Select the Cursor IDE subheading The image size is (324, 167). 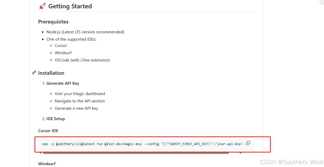pos(48,131)
